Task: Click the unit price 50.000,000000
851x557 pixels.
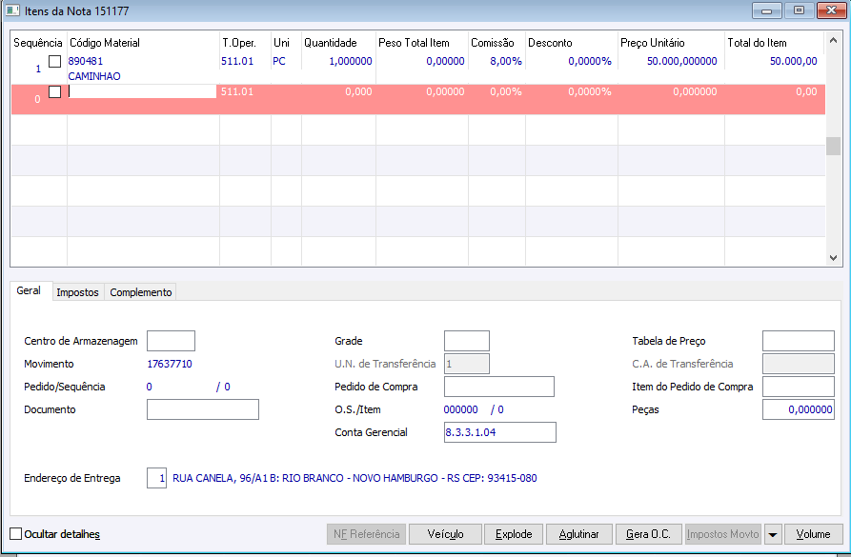Action: click(681, 61)
